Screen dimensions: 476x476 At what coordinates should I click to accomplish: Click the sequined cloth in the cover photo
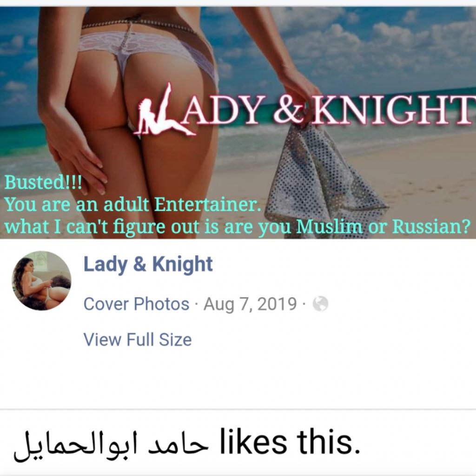coord(325,179)
